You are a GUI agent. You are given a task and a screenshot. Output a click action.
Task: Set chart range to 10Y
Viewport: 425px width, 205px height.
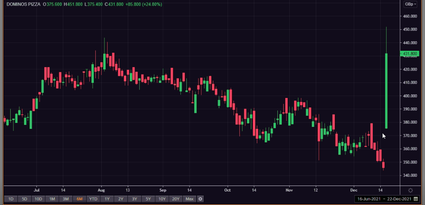tap(162, 199)
